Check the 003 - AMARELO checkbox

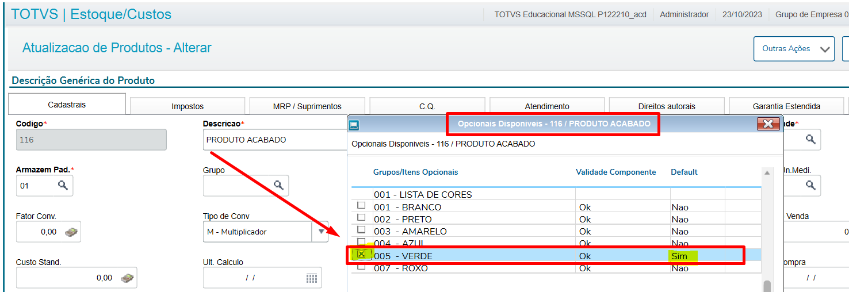[361, 230]
